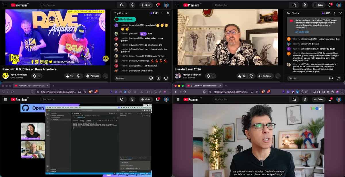Share the Live du 8 mai 2026 video
345x177 pixels.
pos(265,76)
